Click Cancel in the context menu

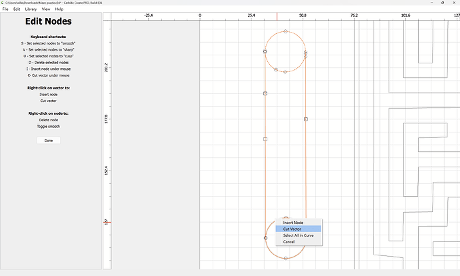289,241
